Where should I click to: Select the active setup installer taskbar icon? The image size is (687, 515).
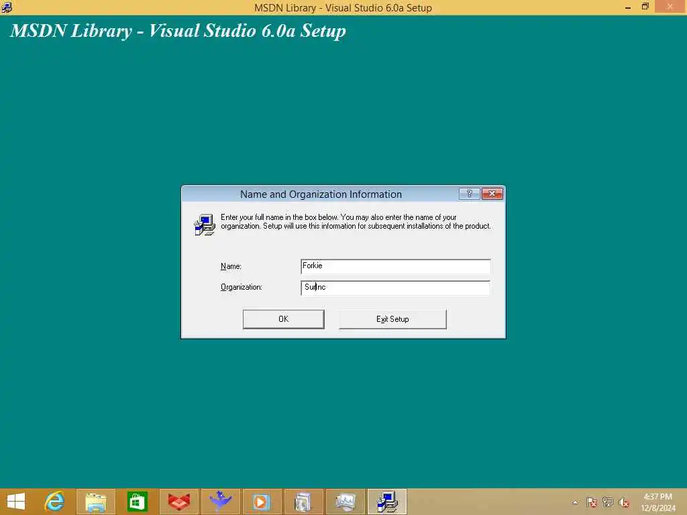click(387, 502)
